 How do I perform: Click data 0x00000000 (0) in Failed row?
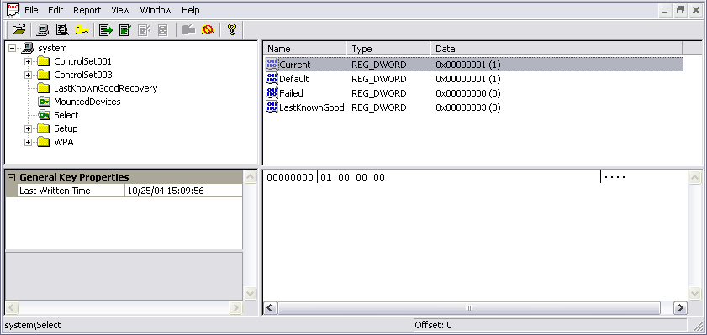click(468, 93)
